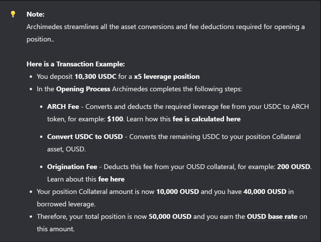Viewport: 321px width, 242px height.
Task: Click the bold "10,300 USDC" deposit amount
Action: point(96,77)
